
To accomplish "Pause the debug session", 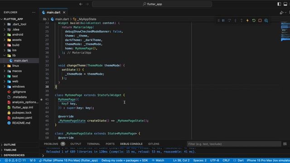I will (223, 20).
